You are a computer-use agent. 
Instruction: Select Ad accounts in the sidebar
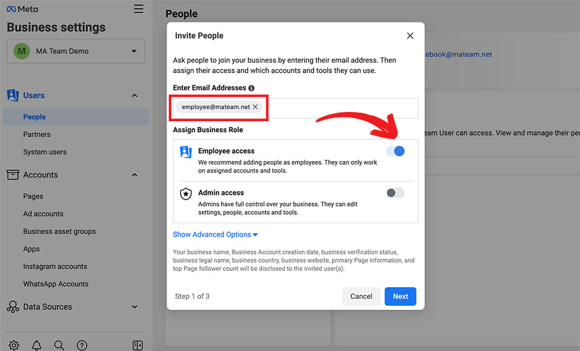coord(43,214)
